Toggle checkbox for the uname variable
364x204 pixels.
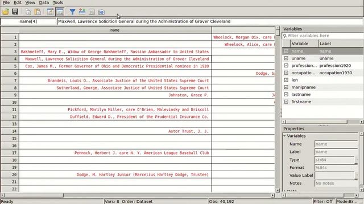[286, 58]
